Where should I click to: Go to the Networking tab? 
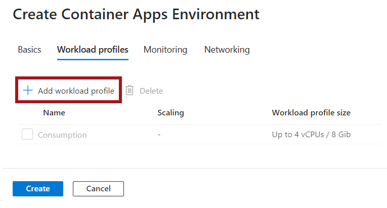tap(227, 50)
